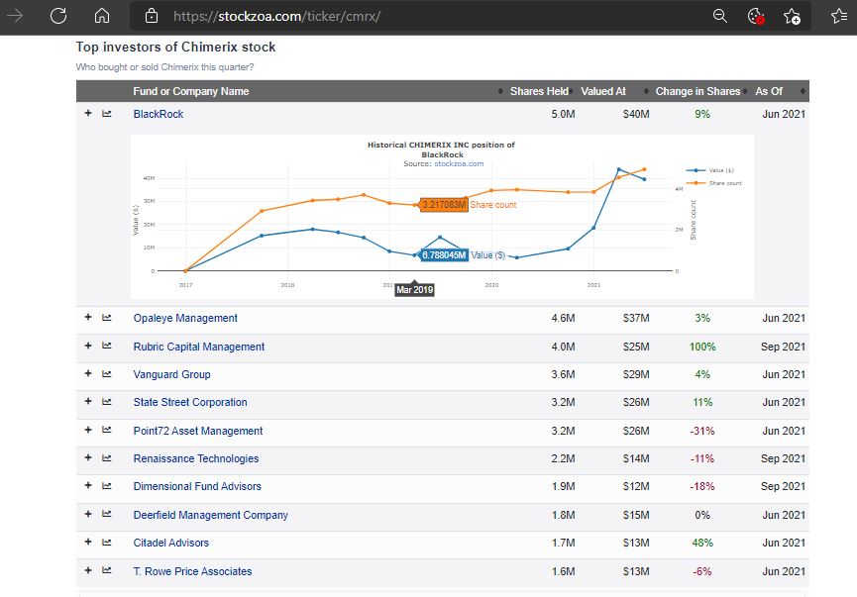Show chart icon for Dimensional Fund Advisors
The height and width of the screenshot is (597, 857).
tap(107, 486)
